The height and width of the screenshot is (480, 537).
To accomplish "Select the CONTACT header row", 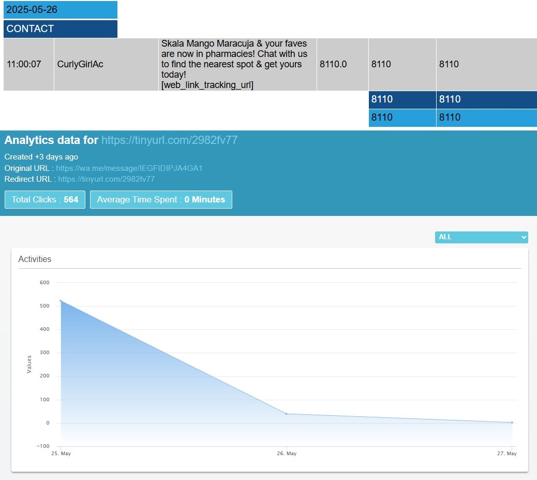I will click(x=60, y=29).
